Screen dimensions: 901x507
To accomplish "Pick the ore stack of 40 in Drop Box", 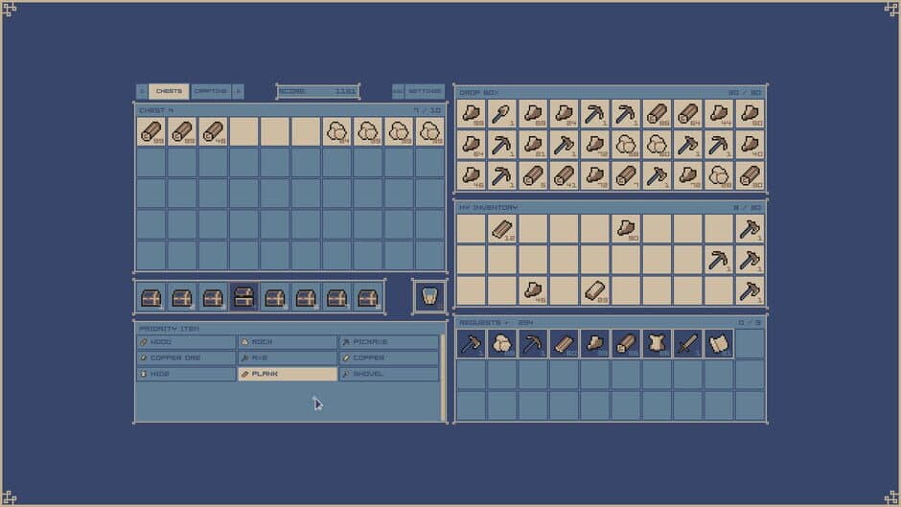I will [x=750, y=145].
